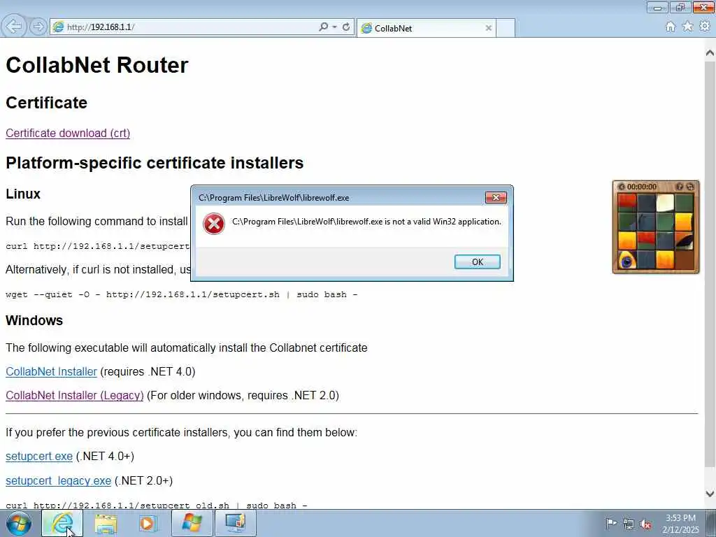Click the puzzle gadget shuffle icon

pos(690,187)
